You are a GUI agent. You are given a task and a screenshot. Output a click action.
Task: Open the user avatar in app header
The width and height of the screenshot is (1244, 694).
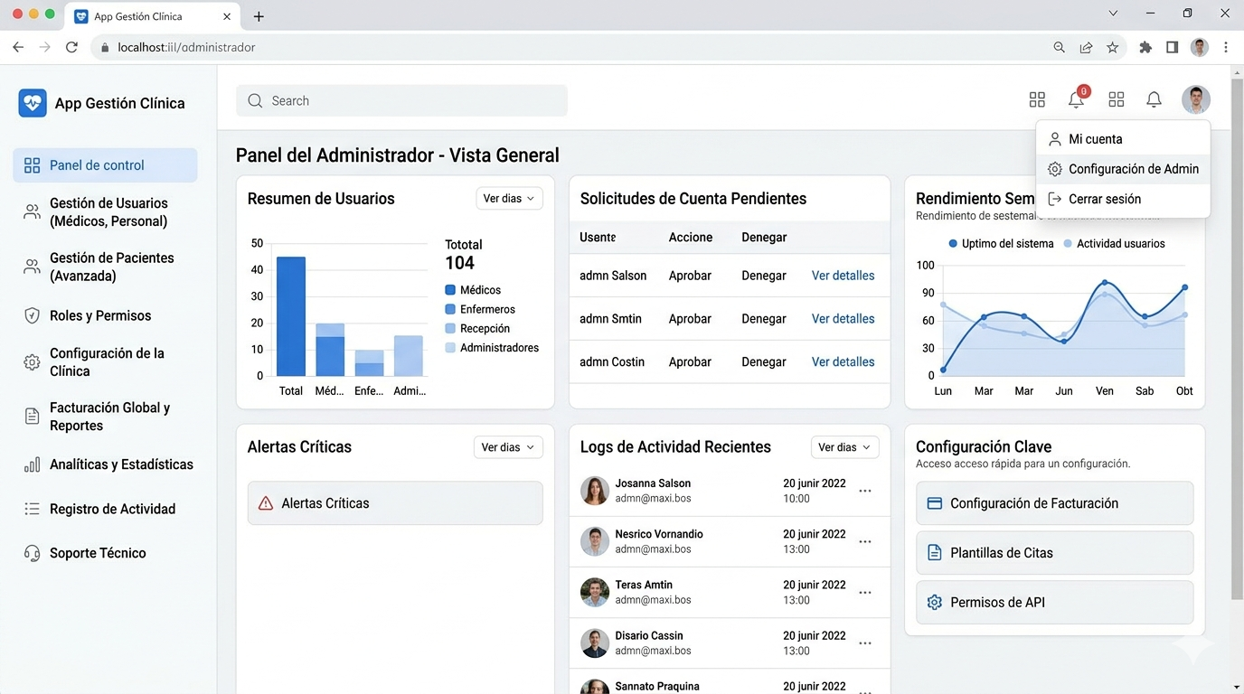pos(1195,99)
